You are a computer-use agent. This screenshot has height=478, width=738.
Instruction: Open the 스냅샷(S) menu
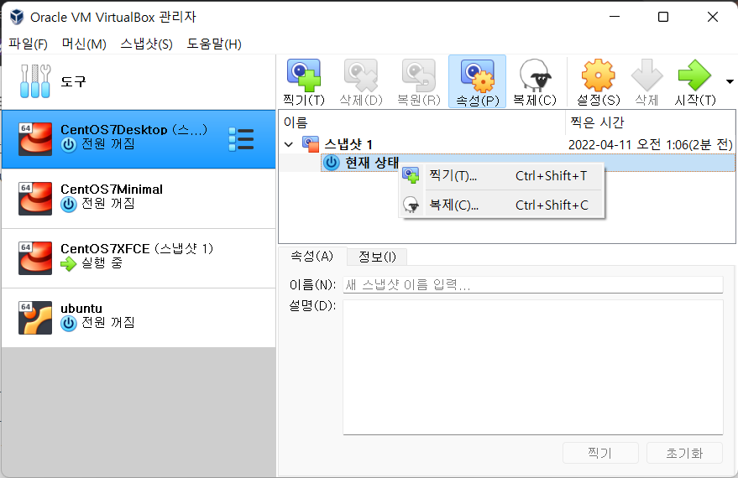146,44
